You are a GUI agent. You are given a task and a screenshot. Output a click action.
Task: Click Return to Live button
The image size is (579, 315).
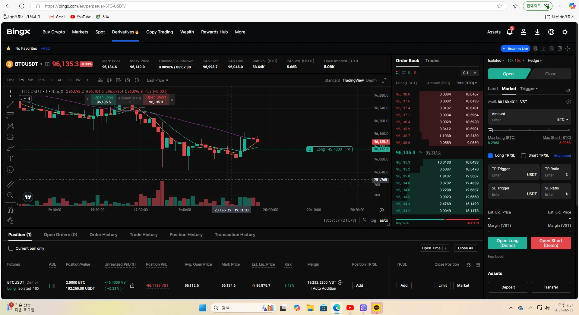[x=515, y=48]
